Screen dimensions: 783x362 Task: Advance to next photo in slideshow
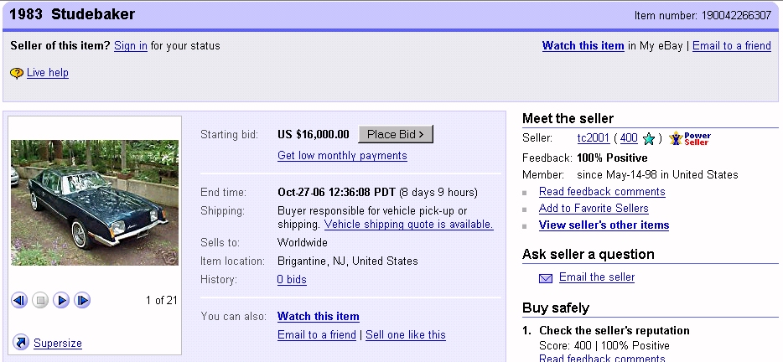pos(82,300)
